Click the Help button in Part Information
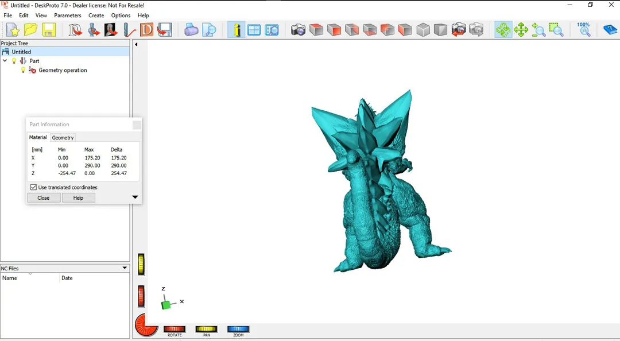 (78, 198)
